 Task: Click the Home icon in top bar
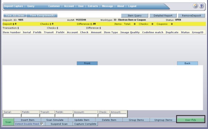[195, 6]
